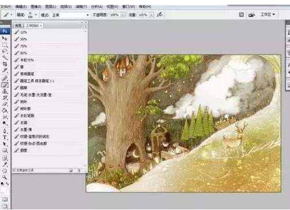Select the Zoom magnifier tool
This screenshot has width=290, height=210.
(5, 177)
